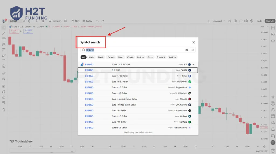Choose the EURUSD Tickmill result
Viewport: 276px width, 154px height.
[x=138, y=99]
